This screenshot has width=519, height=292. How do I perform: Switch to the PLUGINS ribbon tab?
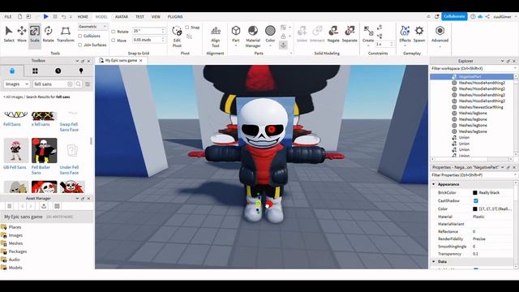coord(175,16)
